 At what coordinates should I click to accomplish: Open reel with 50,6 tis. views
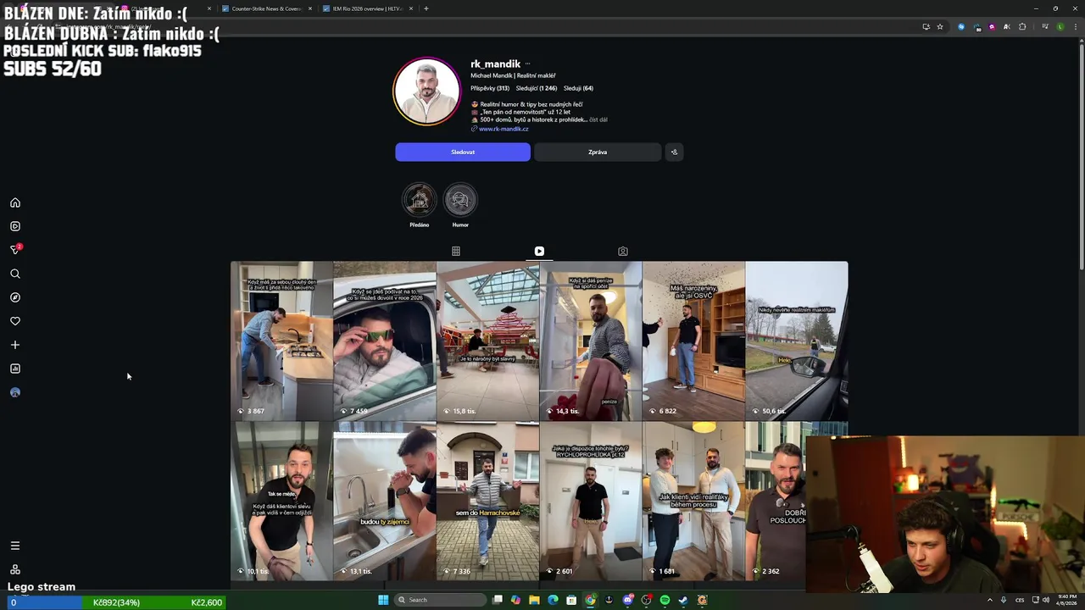(x=797, y=341)
